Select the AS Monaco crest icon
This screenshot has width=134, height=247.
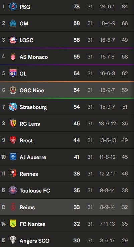[13, 57]
